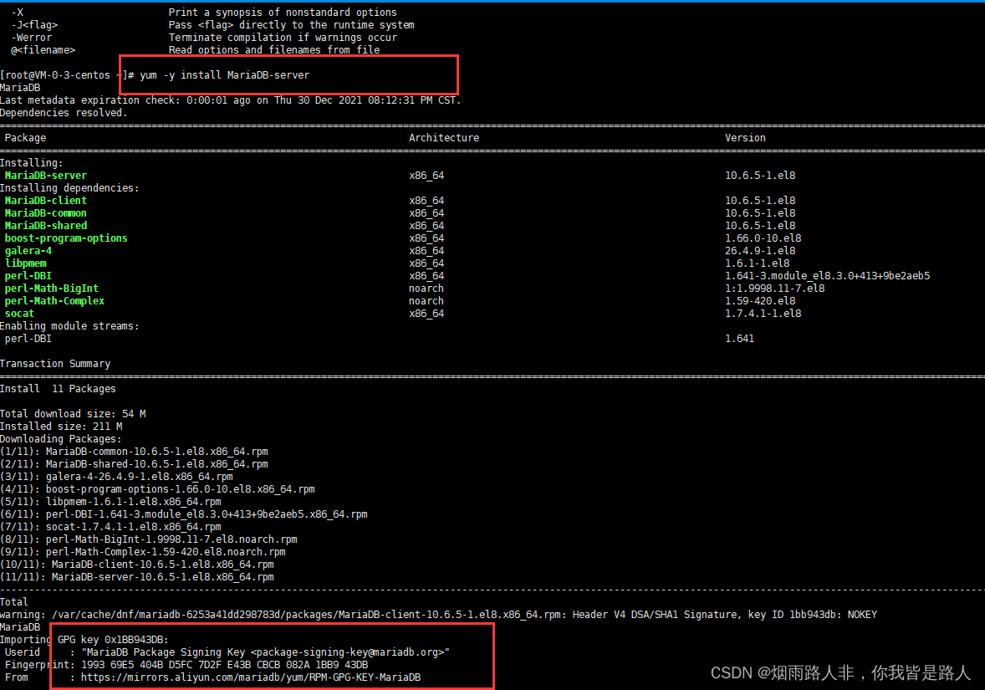Click 'boost-program-options' package name
This screenshot has width=985, height=690.
(66, 238)
